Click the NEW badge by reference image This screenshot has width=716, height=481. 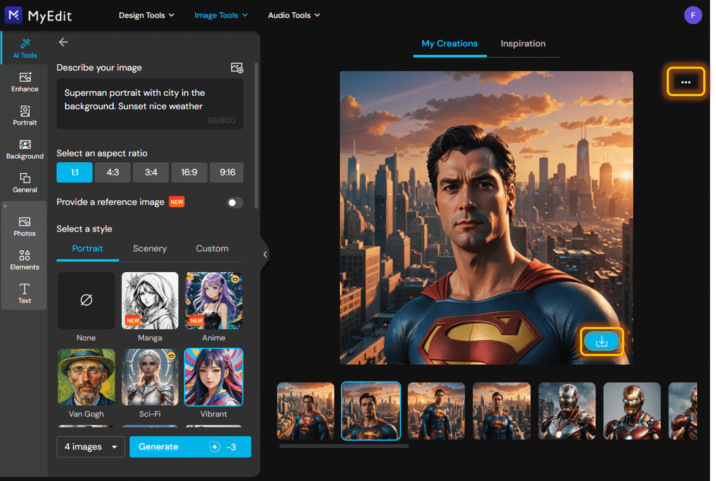177,202
